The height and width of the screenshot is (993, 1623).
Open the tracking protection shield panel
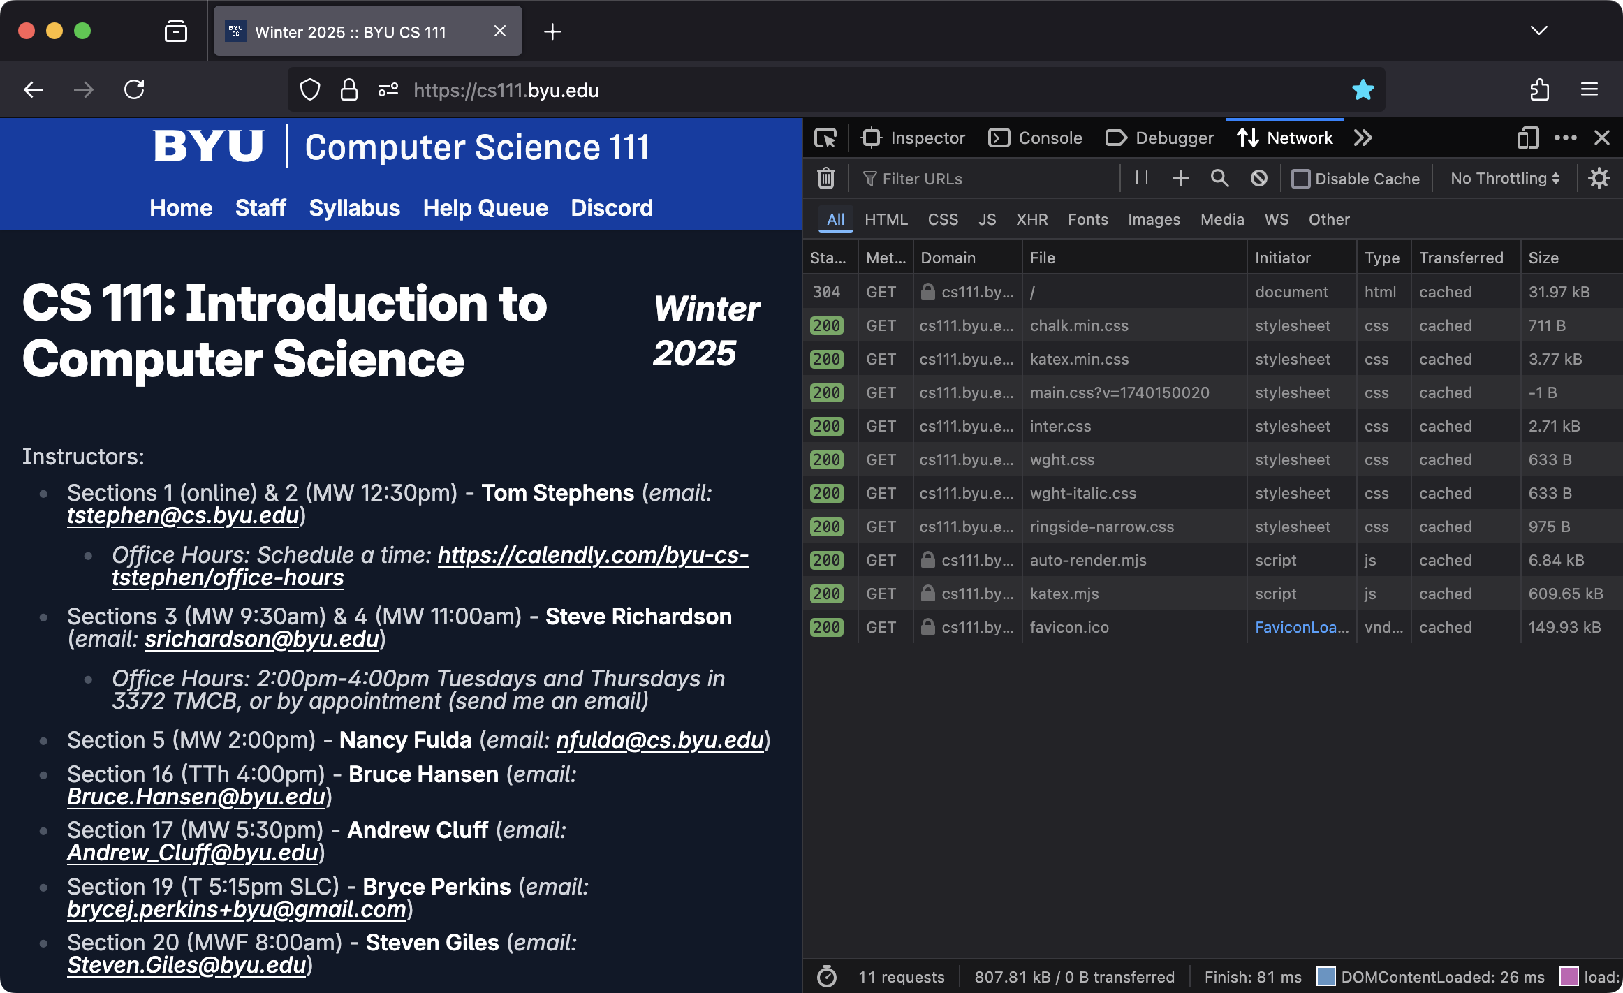tap(309, 89)
